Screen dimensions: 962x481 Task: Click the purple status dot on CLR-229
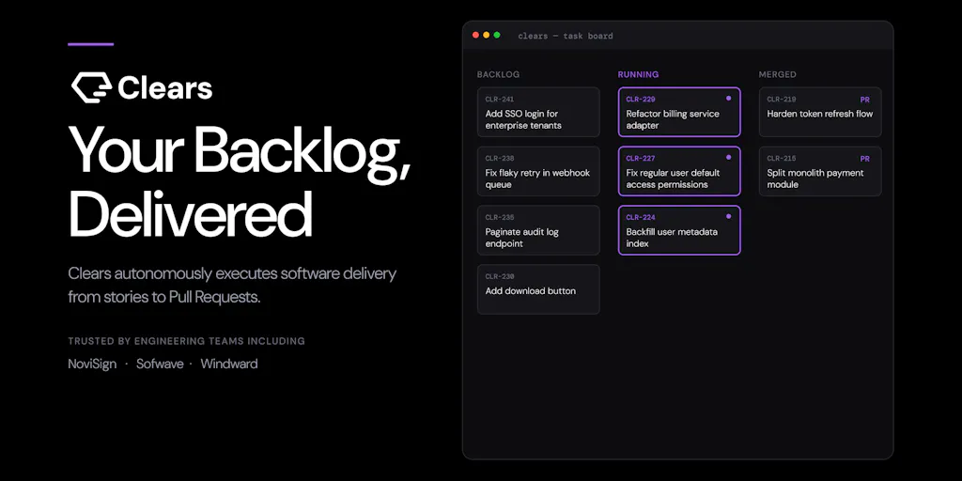(728, 98)
